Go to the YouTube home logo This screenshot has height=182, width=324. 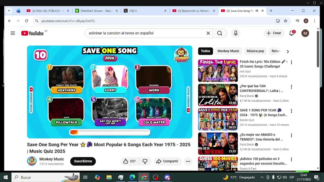32,33
